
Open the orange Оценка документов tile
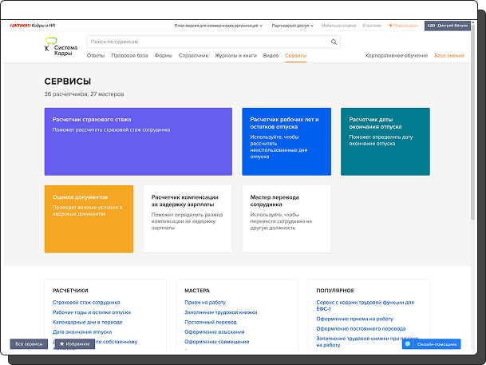(x=89, y=219)
